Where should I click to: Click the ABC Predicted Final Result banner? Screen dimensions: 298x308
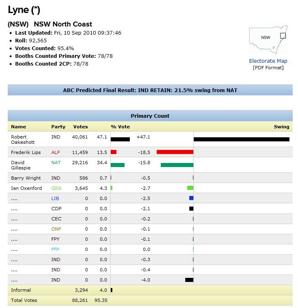pos(150,90)
